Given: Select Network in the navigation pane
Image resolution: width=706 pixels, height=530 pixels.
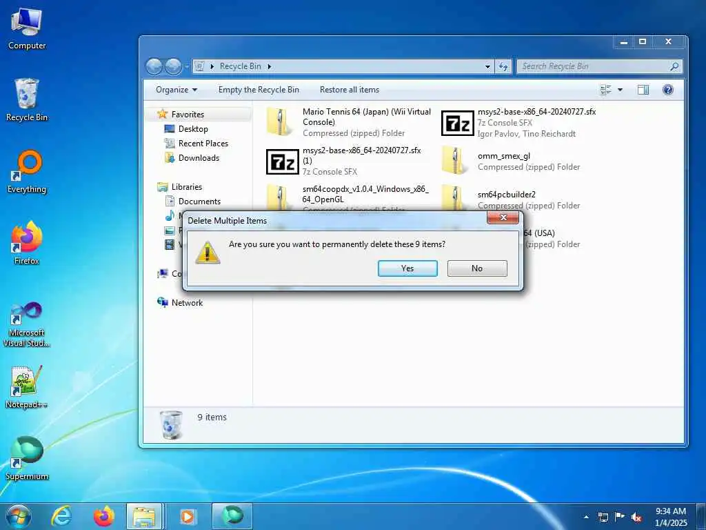Looking at the screenshot, I should point(187,303).
